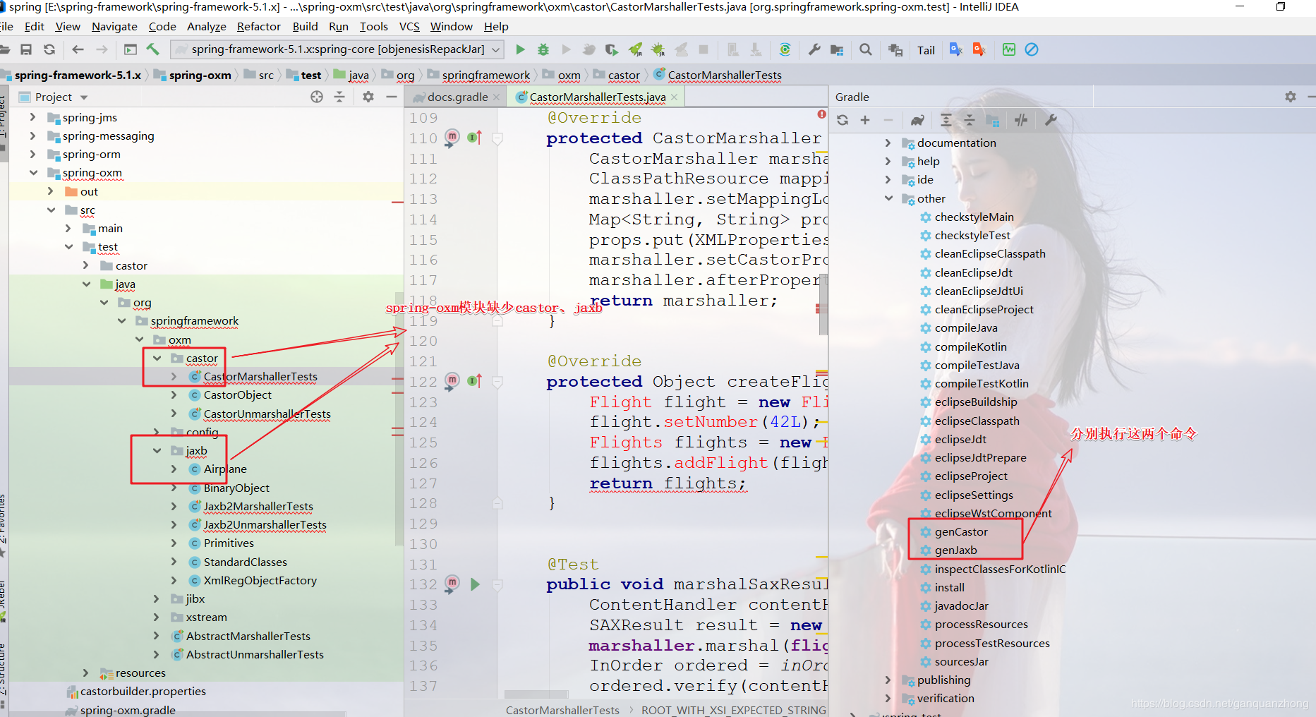Click the Build project hammer icon
1316x717 pixels.
(x=153, y=49)
